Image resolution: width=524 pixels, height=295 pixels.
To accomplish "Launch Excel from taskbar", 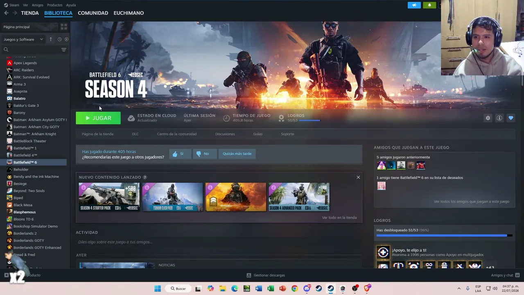I will click(x=271, y=288).
